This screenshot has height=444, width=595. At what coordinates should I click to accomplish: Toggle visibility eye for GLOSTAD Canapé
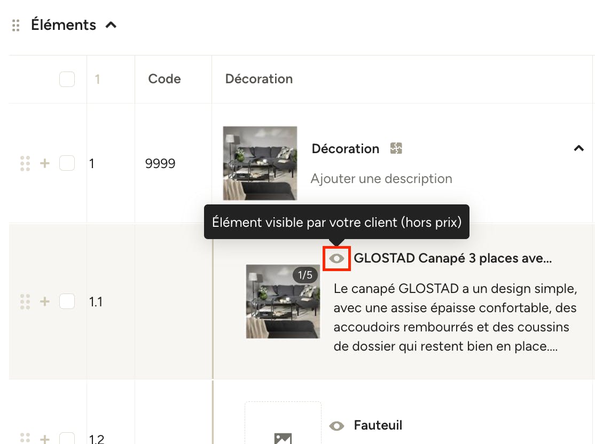click(x=336, y=259)
